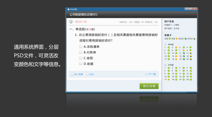
Task: Maximize the exam window
Action: click(191, 9)
